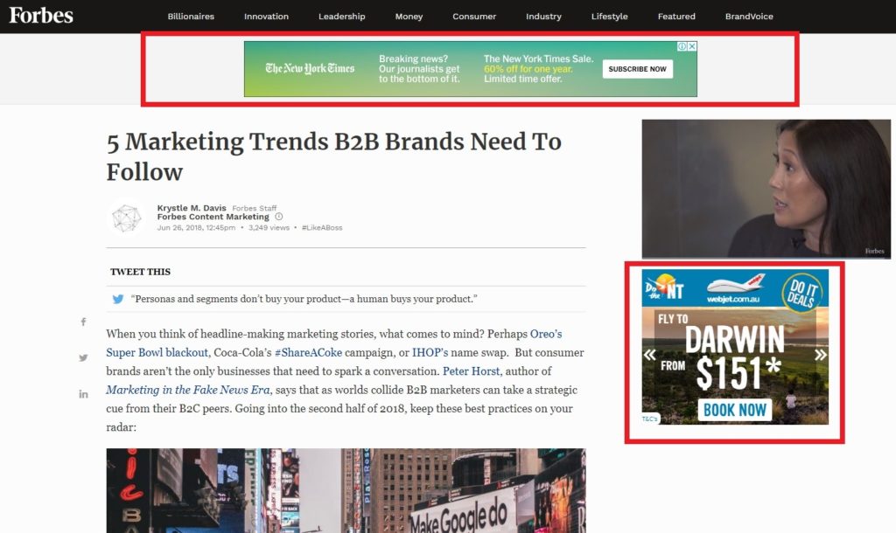Go to previous slide in Webjet ad
Image resolution: width=896 pixels, height=533 pixels.
[x=650, y=355]
